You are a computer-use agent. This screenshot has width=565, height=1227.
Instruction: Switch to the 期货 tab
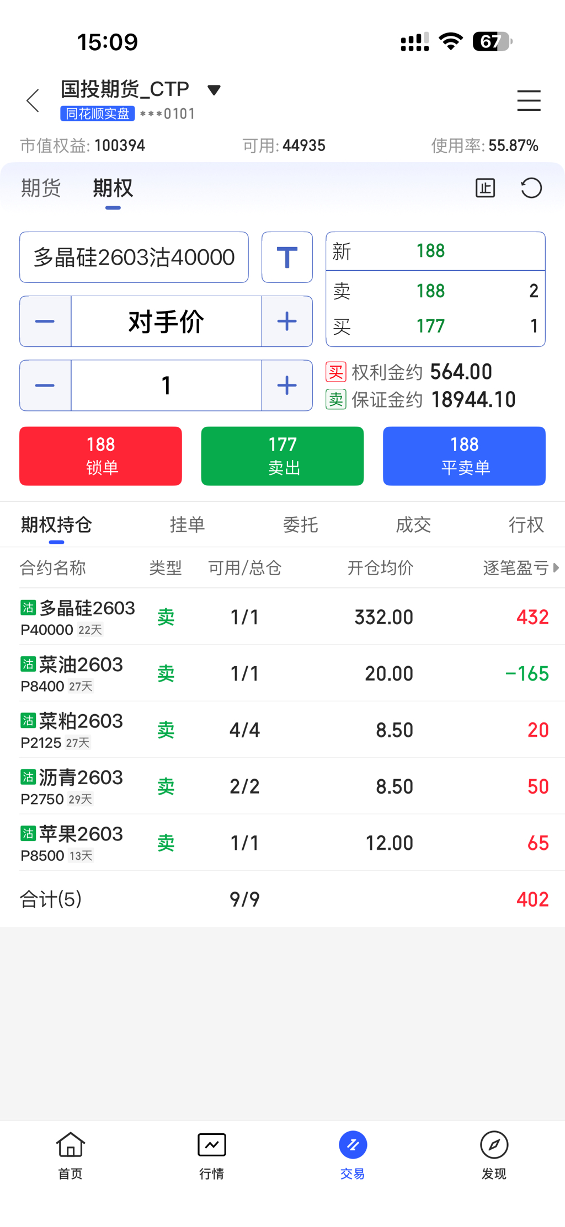pos(41,188)
